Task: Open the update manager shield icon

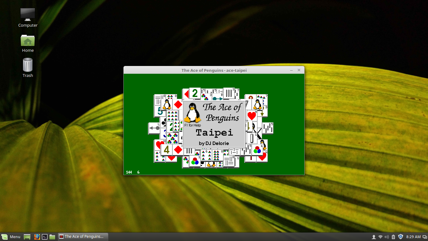Action: (401, 237)
